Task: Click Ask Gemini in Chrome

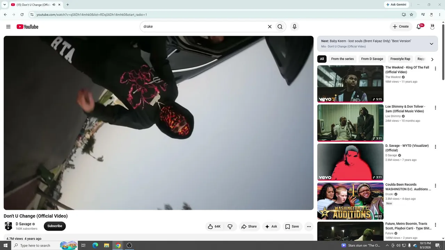Action: pyautogui.click(x=396, y=5)
